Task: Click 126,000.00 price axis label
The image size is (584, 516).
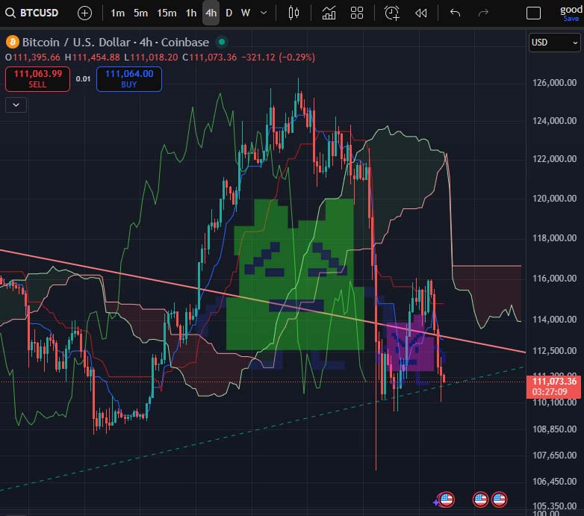Action: pyautogui.click(x=554, y=83)
